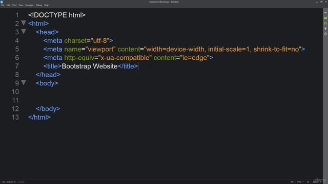Click the "x-ua-compatible" value

click(x=125, y=58)
